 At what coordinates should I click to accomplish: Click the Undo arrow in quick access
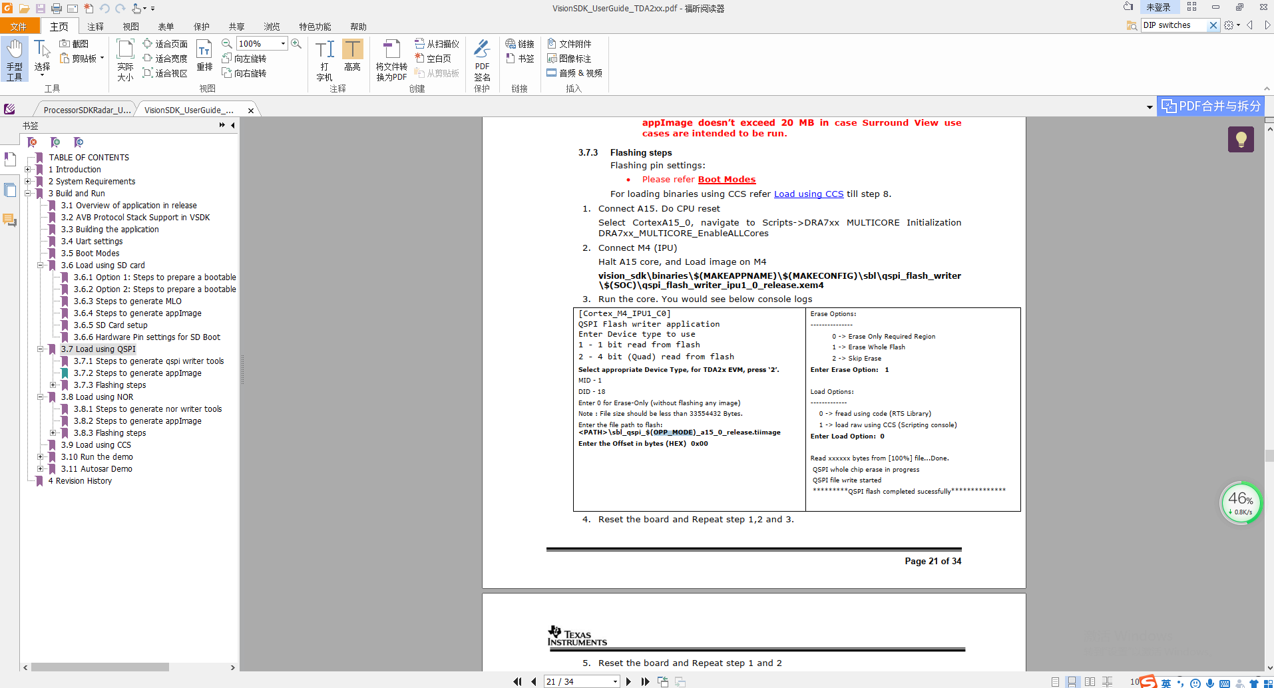click(x=105, y=9)
